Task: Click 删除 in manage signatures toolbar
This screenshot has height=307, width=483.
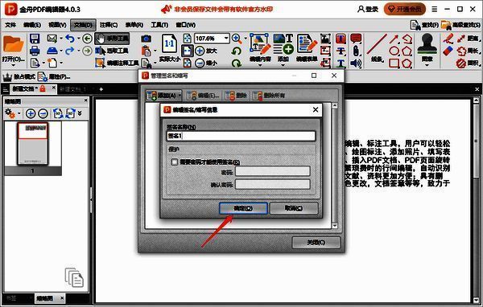Action: click(x=237, y=96)
